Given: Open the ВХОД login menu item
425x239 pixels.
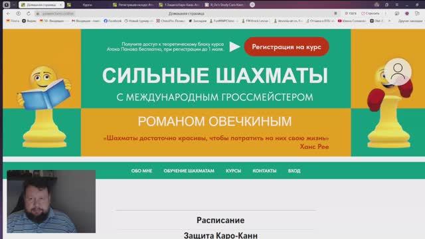Looking at the screenshot, I should (x=294, y=171).
